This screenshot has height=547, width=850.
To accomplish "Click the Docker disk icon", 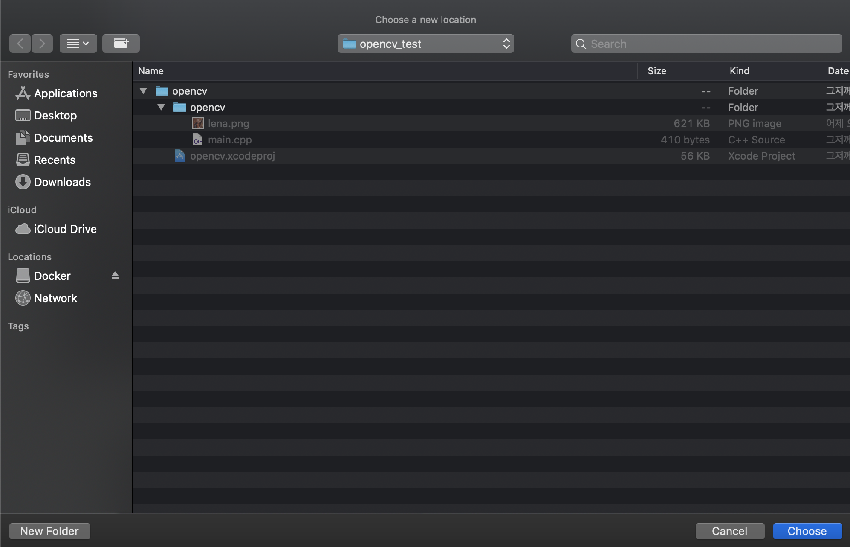I will point(23,276).
